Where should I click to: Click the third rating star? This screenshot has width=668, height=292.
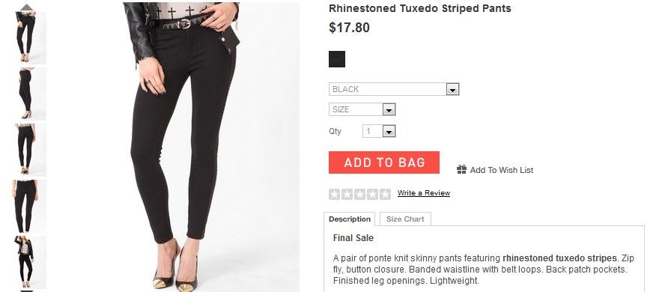click(360, 195)
